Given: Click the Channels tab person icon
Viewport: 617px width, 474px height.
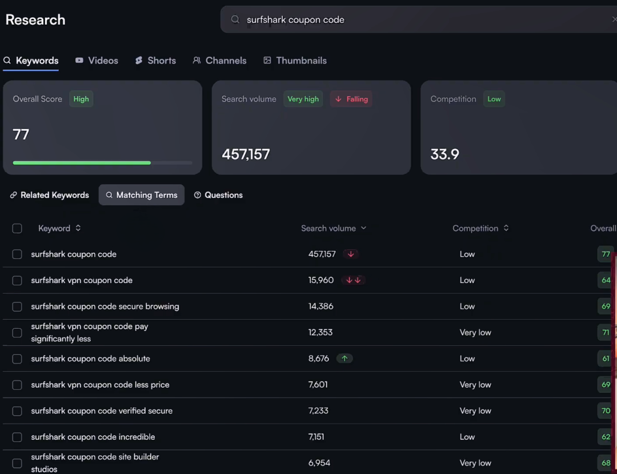Looking at the screenshot, I should (197, 60).
